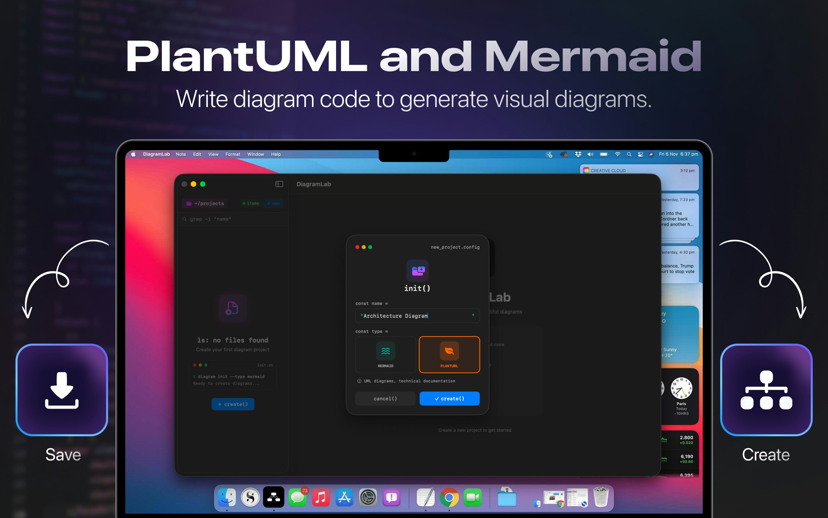The width and height of the screenshot is (828, 518).
Task: Click the purple folder icon beside ~/projects
Action: point(189,203)
